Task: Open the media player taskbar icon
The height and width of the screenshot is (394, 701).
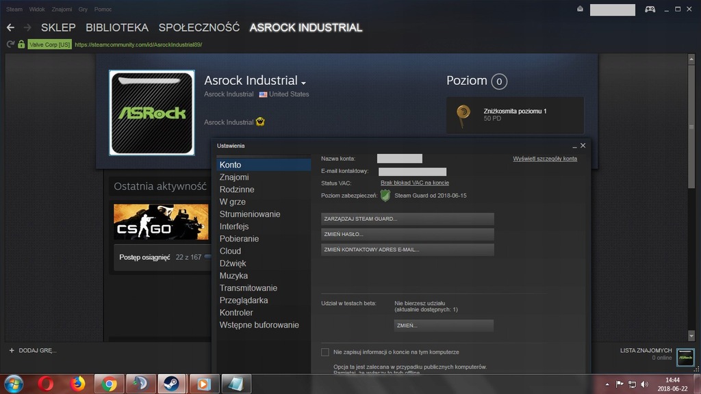Action: pyautogui.click(x=203, y=384)
